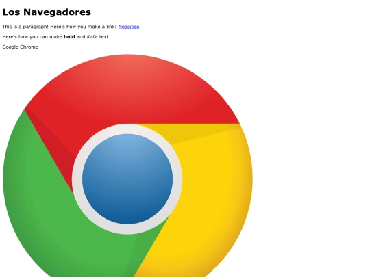The width and height of the screenshot is (370, 277).
Task: Open the Neocities hyperlink
Action: [x=129, y=27]
